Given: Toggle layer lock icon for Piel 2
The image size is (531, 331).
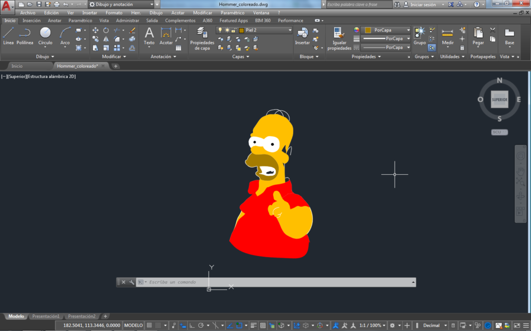Looking at the screenshot, I should [x=234, y=30].
